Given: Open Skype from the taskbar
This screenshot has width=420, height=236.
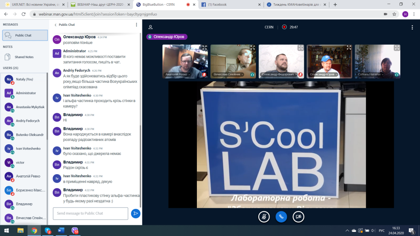Looking at the screenshot, I should click(48, 230).
